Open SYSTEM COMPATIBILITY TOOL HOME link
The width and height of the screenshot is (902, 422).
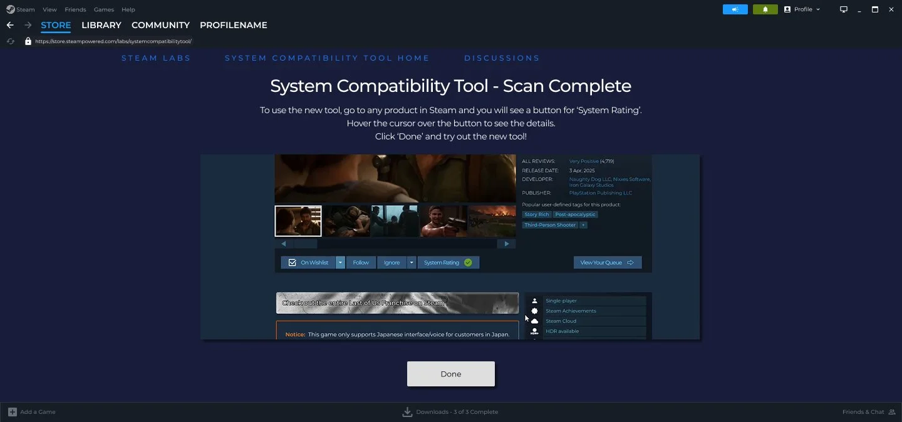coord(328,58)
